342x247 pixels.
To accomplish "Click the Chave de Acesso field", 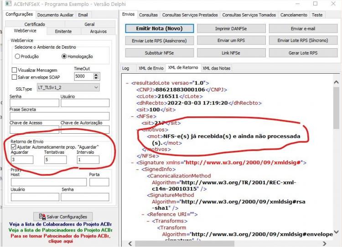I will (x=34, y=130).
